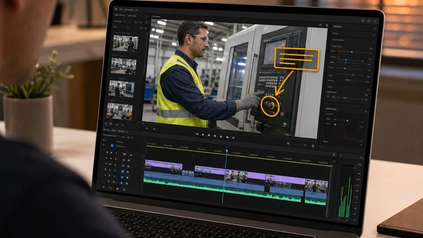The height and width of the screenshot is (238, 423).
Task: Switch to the first tab above the timeline panel
Action: (106, 130)
